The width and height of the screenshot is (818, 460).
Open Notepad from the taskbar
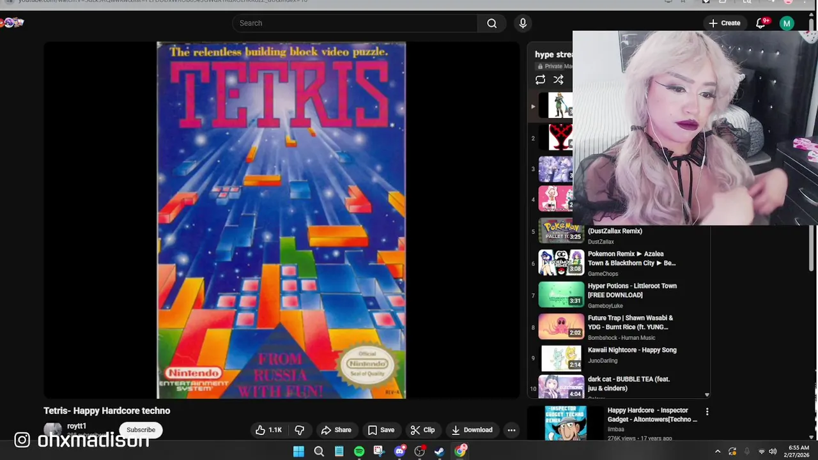click(339, 452)
